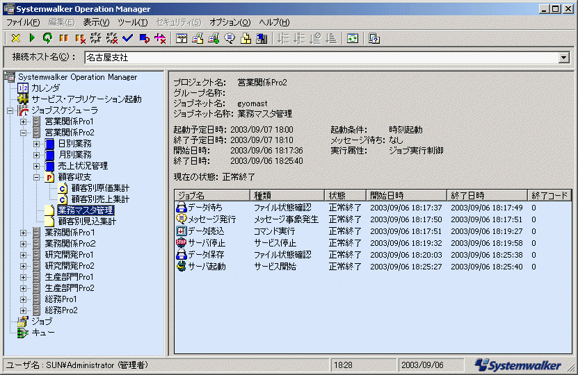Select 顧客別原価集計 in the tree
The width and height of the screenshot is (578, 375).
[100, 188]
